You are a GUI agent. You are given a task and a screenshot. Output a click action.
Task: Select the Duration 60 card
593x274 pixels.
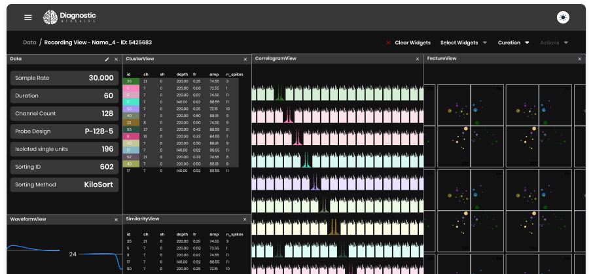coord(64,95)
